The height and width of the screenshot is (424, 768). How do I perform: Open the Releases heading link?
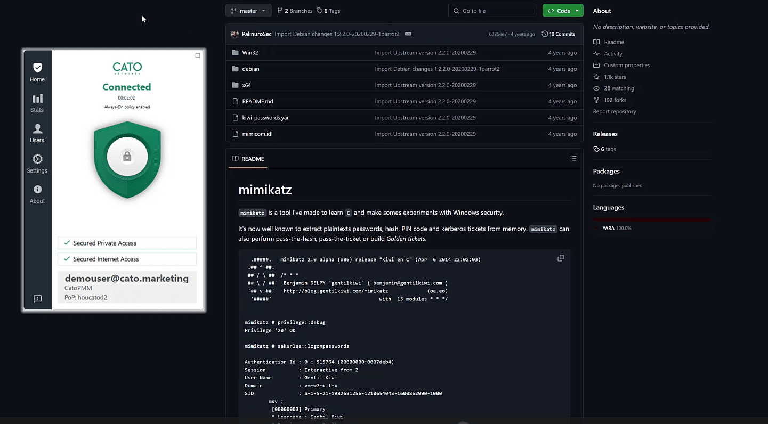(605, 134)
